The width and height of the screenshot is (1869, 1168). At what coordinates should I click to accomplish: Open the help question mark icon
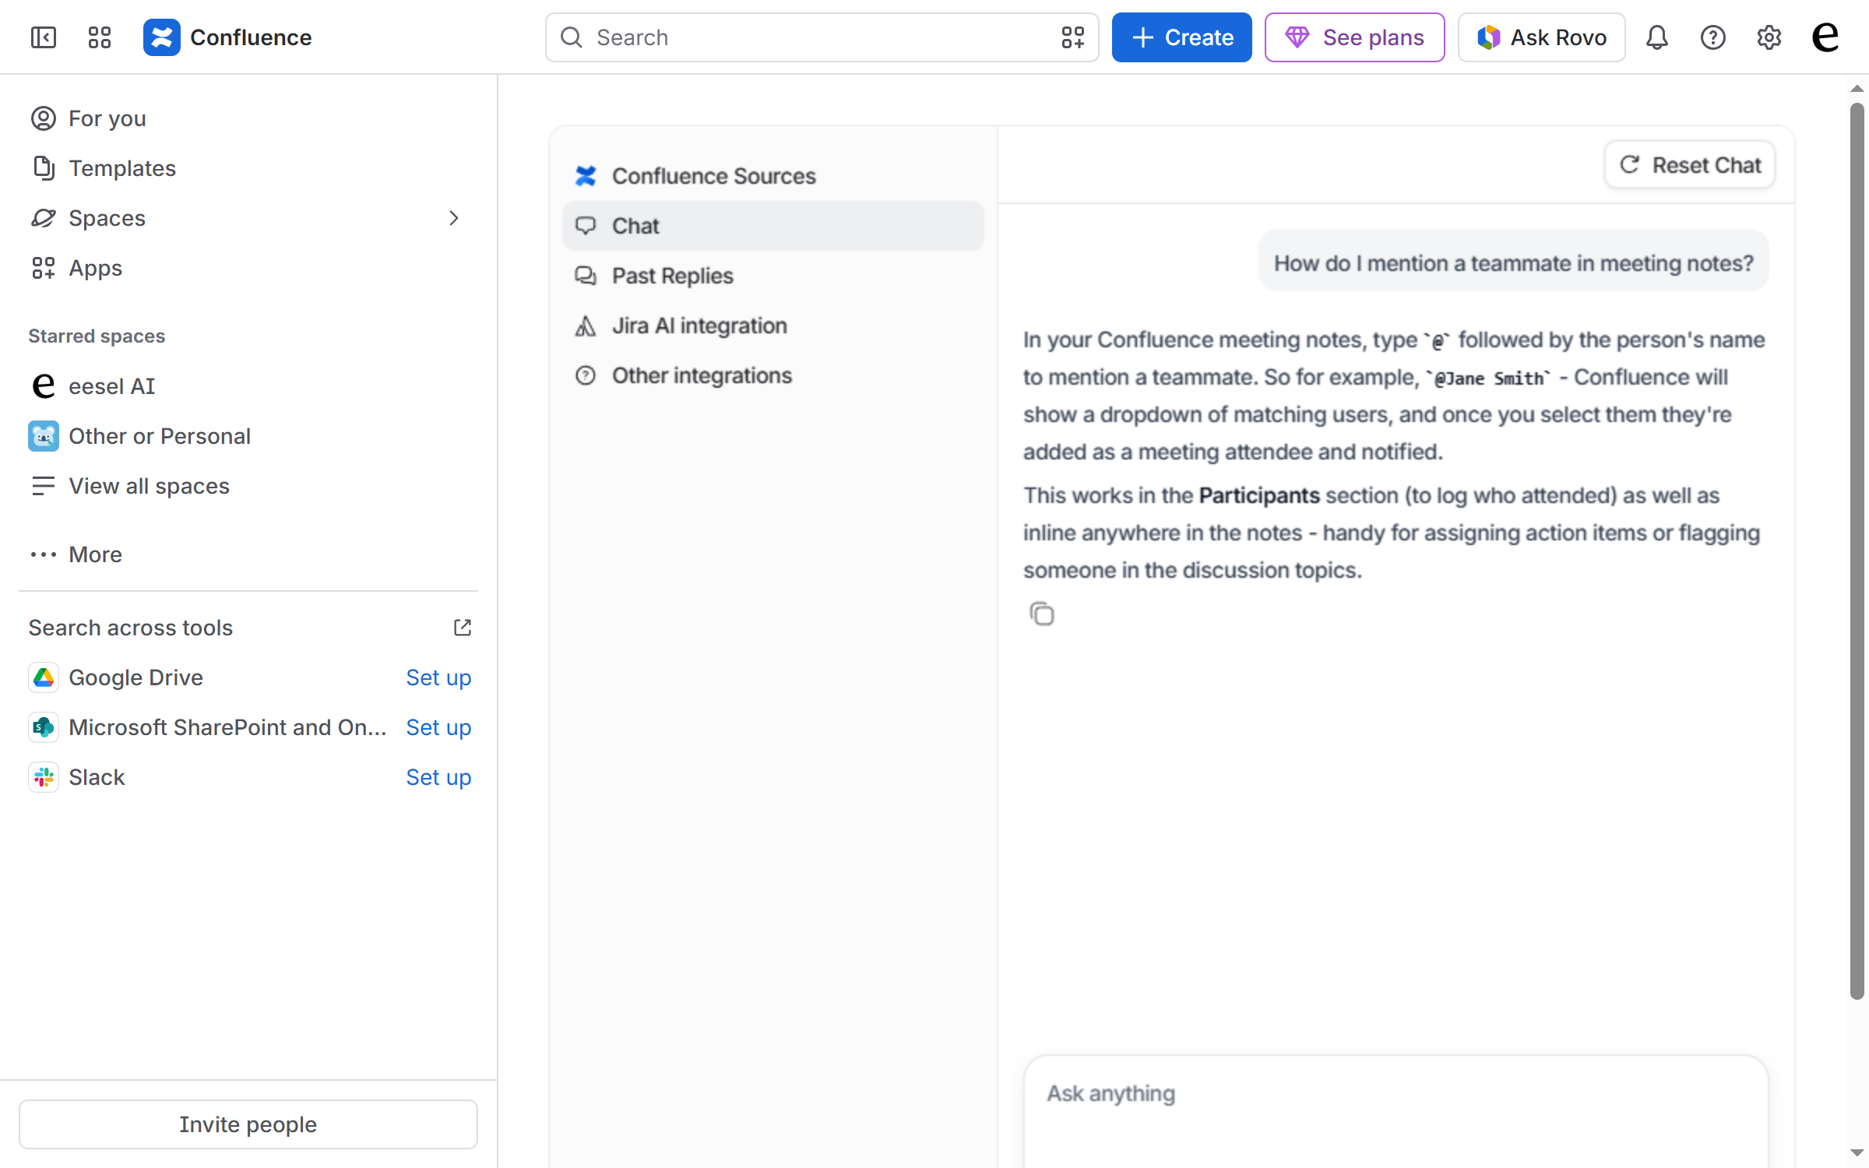[x=1713, y=37]
